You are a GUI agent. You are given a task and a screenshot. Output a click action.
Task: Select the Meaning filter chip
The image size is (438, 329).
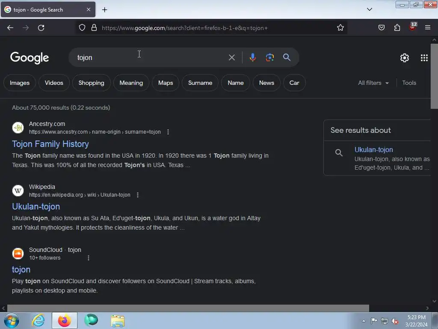131,83
